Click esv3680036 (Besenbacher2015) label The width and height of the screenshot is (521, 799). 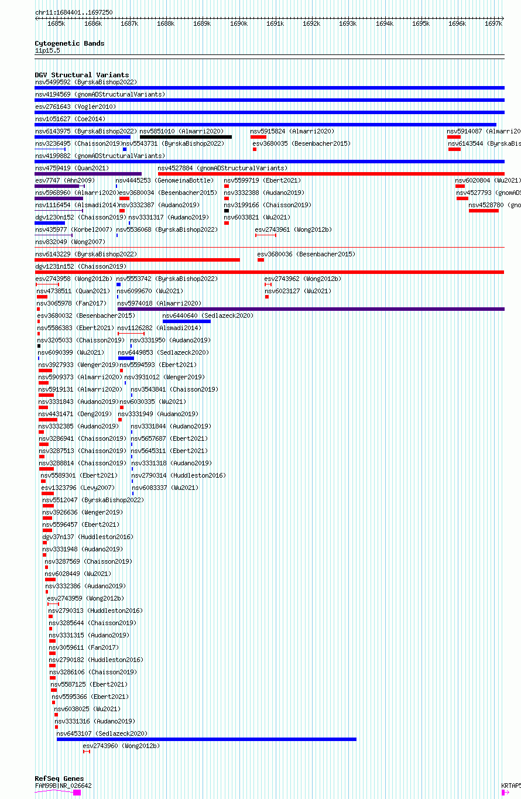coord(306,255)
